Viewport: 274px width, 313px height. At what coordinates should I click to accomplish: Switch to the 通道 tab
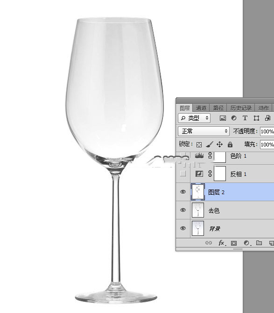coord(201,108)
